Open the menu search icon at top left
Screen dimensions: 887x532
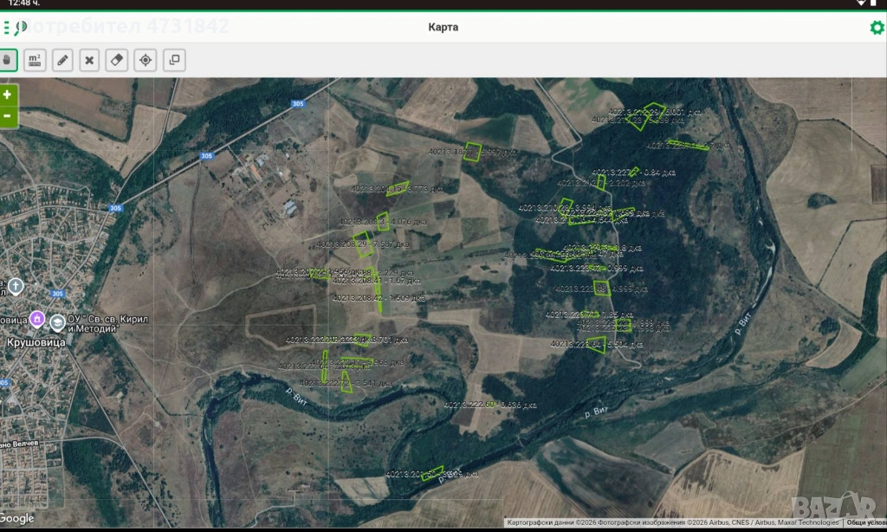coord(10,28)
